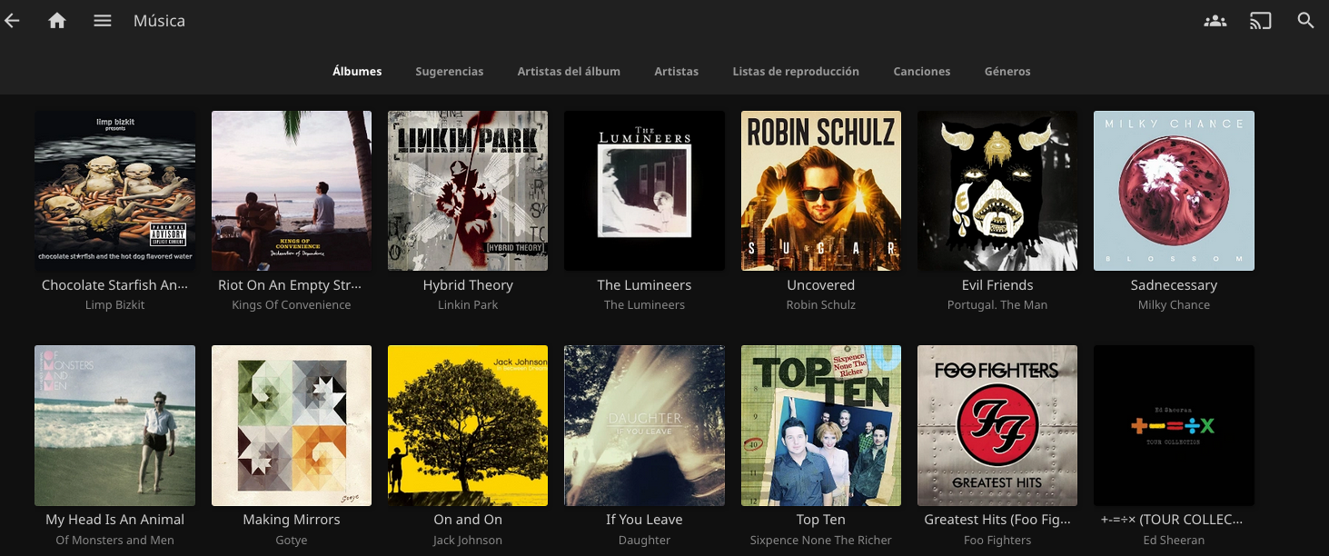Go back with the arrow icon
The width and height of the screenshot is (1329, 556).
[12, 20]
